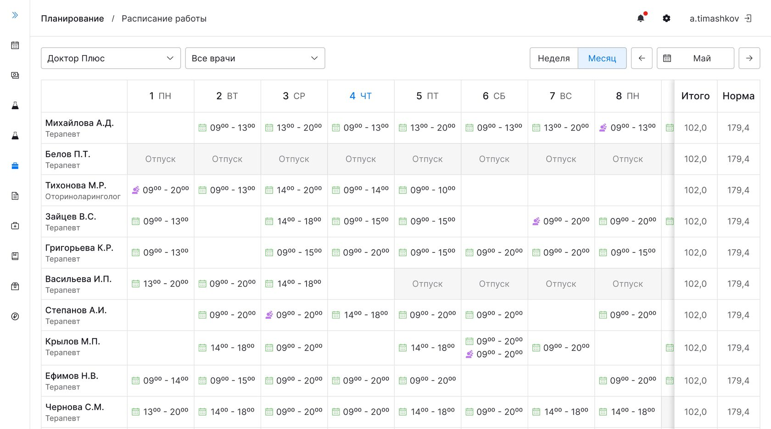The image size is (771, 429).
Task: Open the package box sidebar icon
Action: pos(15,286)
